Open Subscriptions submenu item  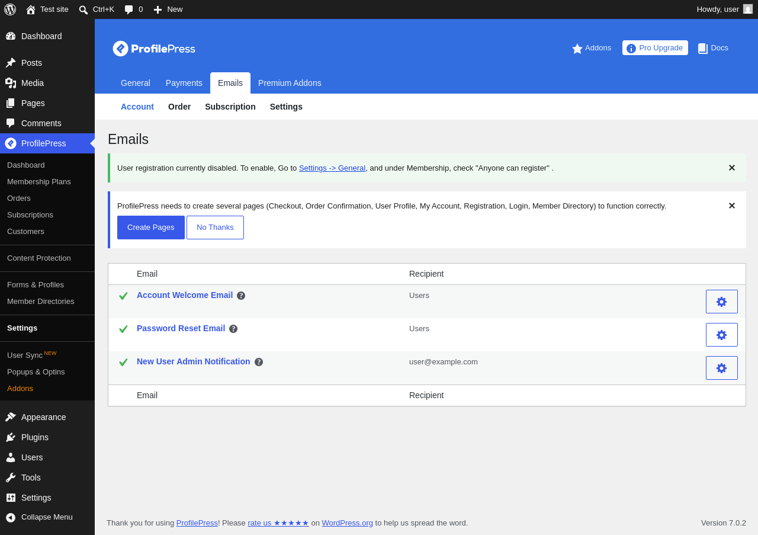pyautogui.click(x=47, y=215)
